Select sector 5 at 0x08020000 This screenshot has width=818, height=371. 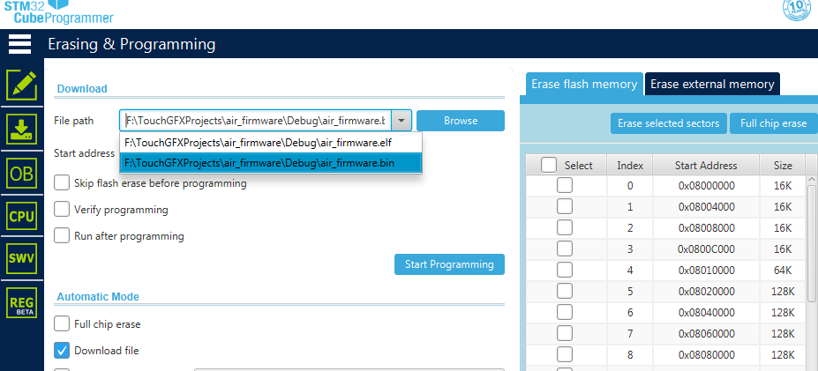pos(565,291)
